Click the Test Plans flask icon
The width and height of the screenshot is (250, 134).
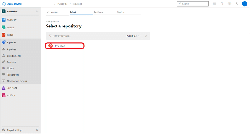(3, 88)
